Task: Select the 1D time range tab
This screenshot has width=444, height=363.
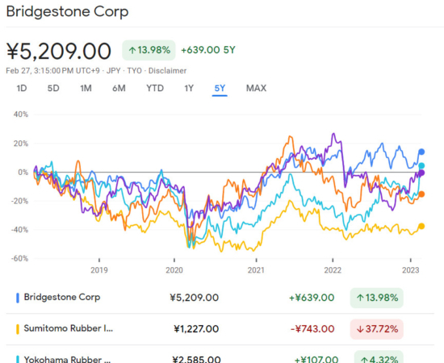Action: pyautogui.click(x=22, y=88)
